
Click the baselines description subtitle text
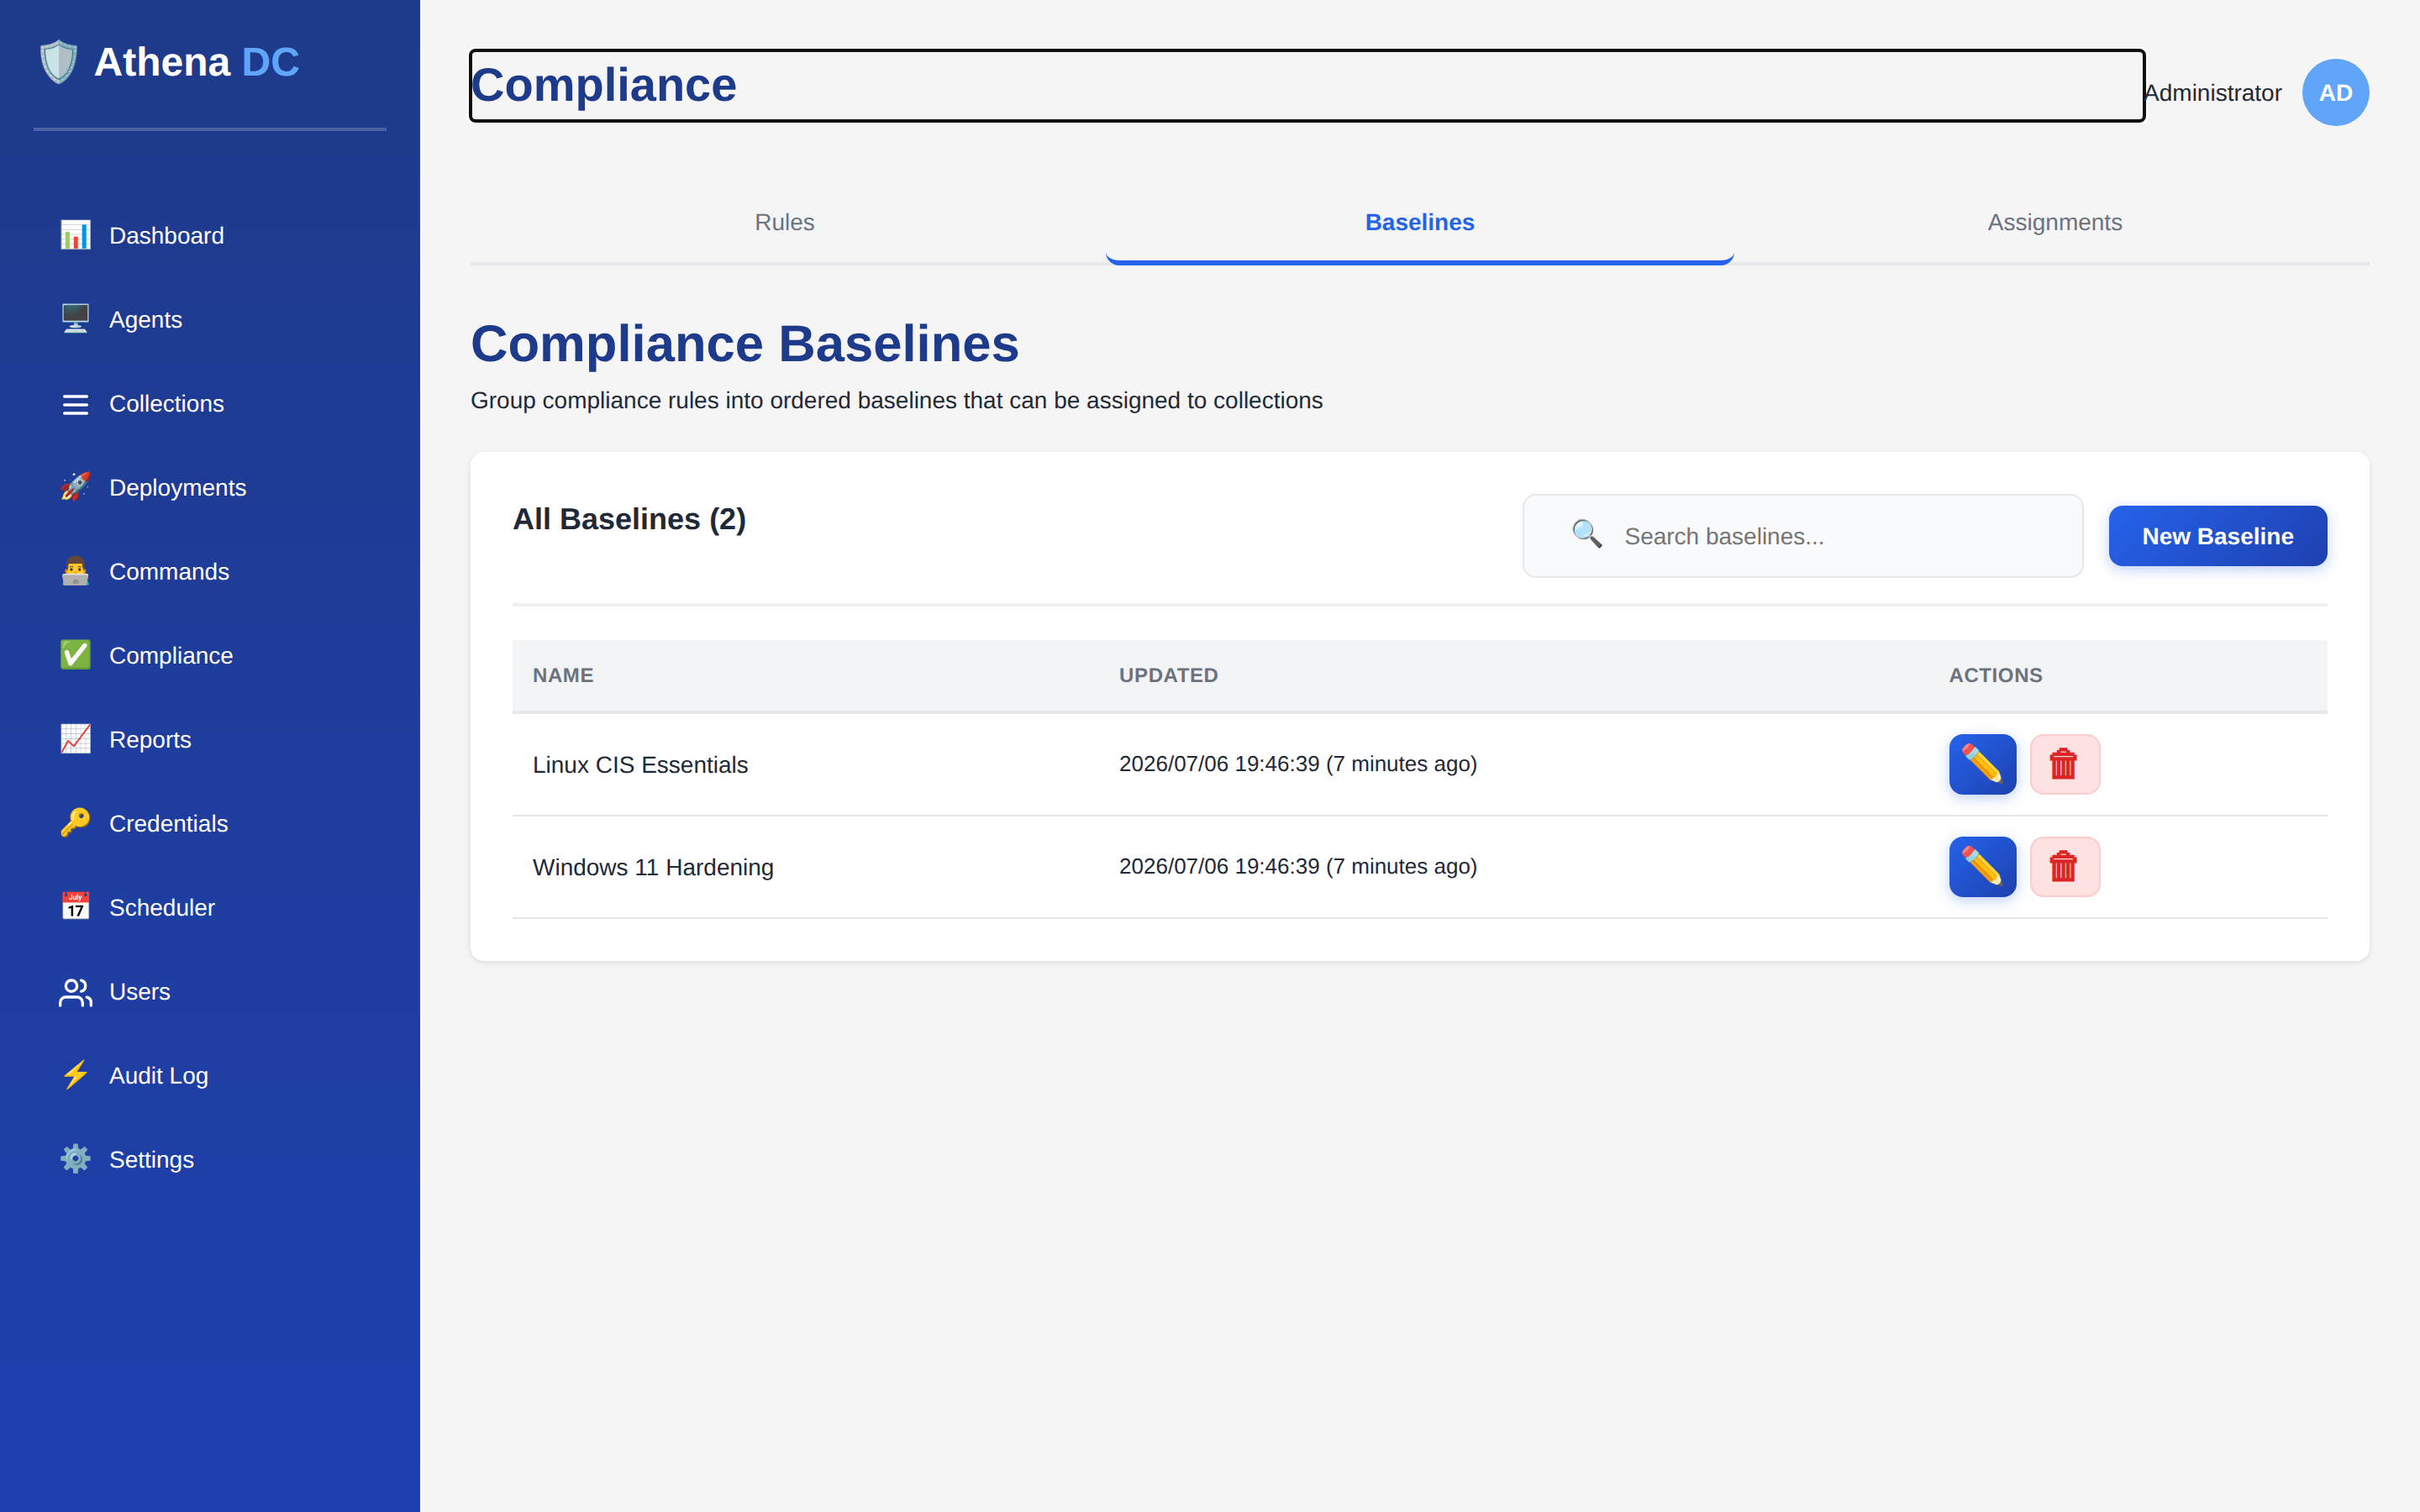point(896,400)
